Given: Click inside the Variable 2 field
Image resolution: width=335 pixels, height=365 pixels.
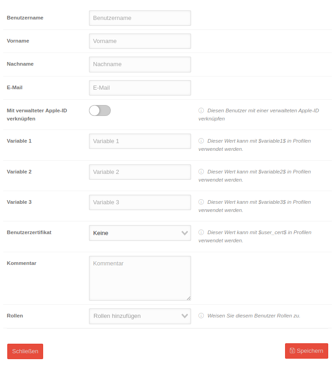Looking at the screenshot, I should click(140, 172).
